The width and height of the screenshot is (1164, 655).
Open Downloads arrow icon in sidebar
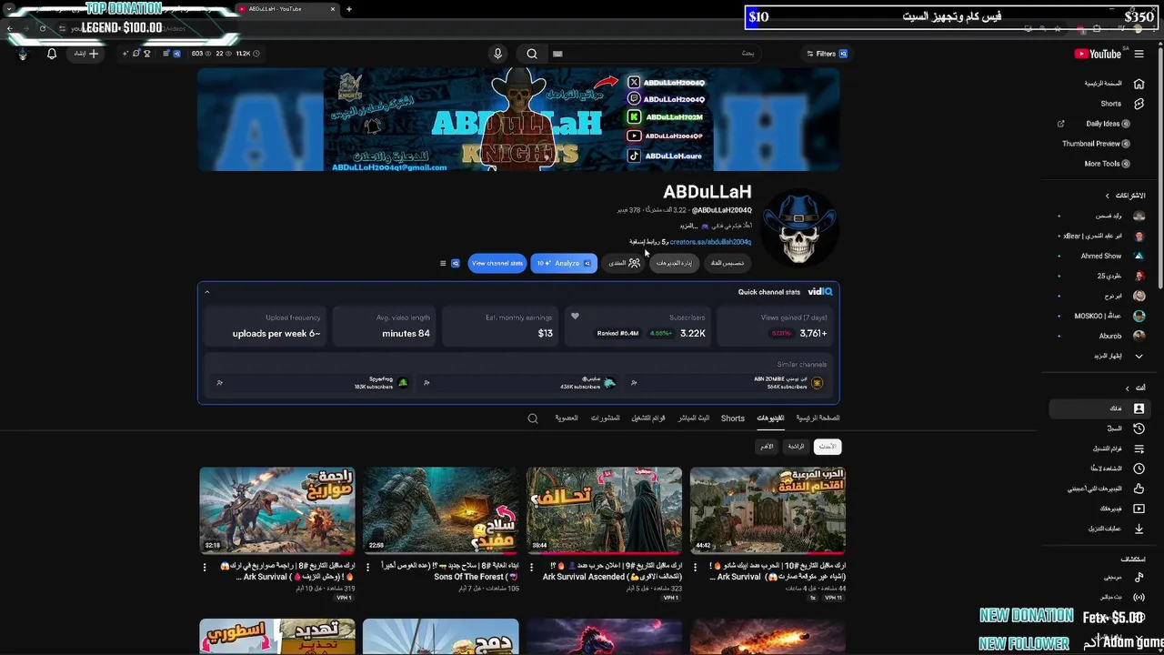pos(1139,529)
